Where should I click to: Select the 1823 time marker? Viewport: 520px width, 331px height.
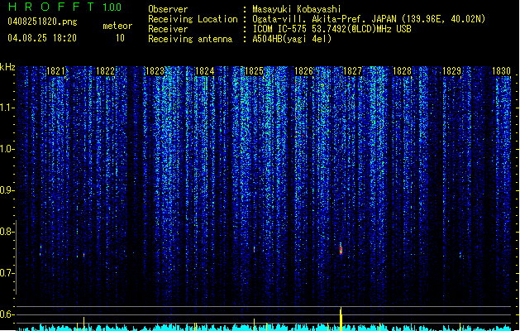[x=155, y=71]
